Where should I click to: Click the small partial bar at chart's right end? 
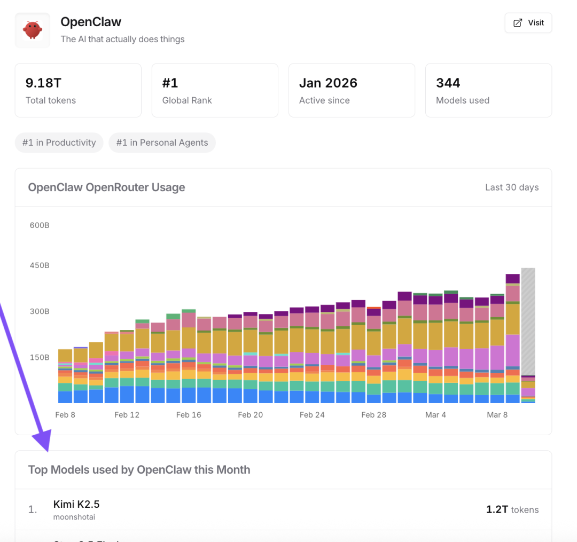click(x=528, y=390)
